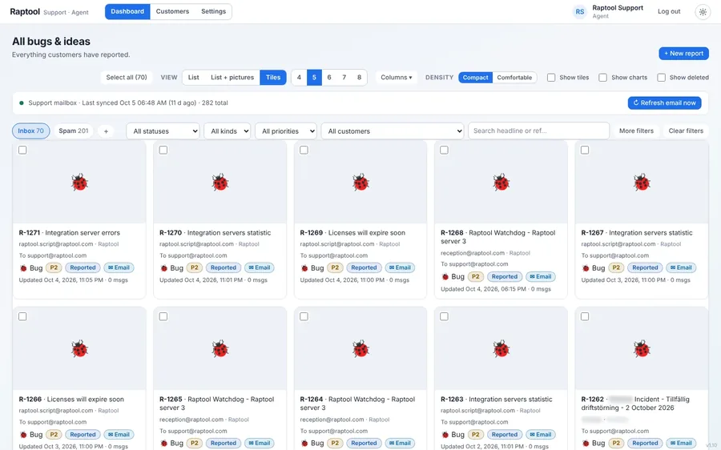This screenshot has height=450, width=721.
Task: Select the R-1270 tile checkbox
Action: [163, 150]
